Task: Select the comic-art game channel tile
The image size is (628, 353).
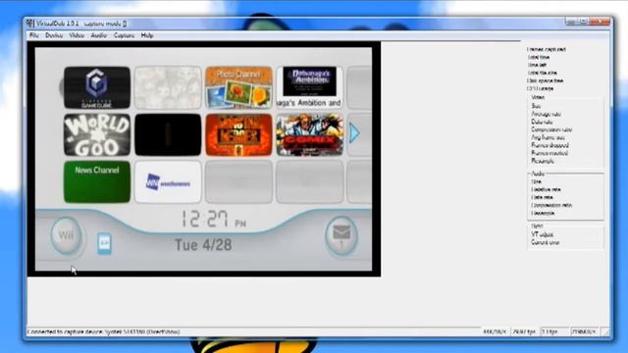Action: (310, 135)
